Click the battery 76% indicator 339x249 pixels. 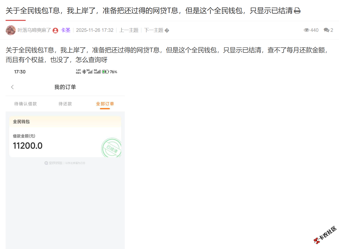(110, 72)
